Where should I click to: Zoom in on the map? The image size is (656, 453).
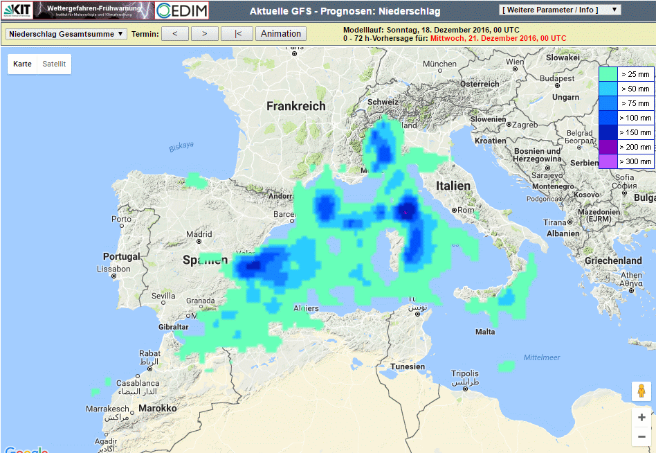pyautogui.click(x=641, y=417)
